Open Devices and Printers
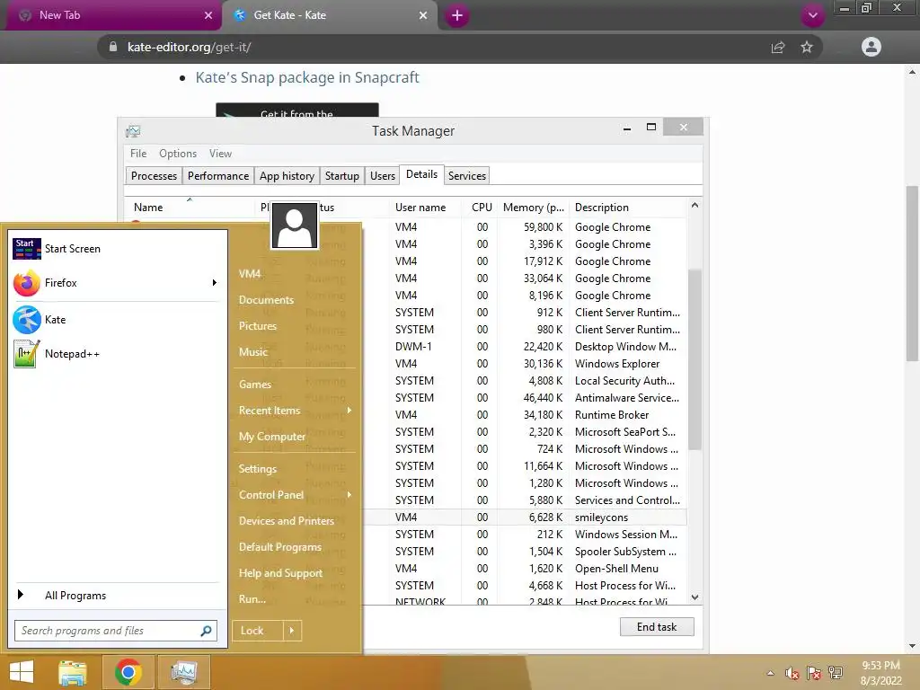The width and height of the screenshot is (920, 690). [x=287, y=521]
